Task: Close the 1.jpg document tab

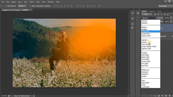Action: [x=31, y=10]
